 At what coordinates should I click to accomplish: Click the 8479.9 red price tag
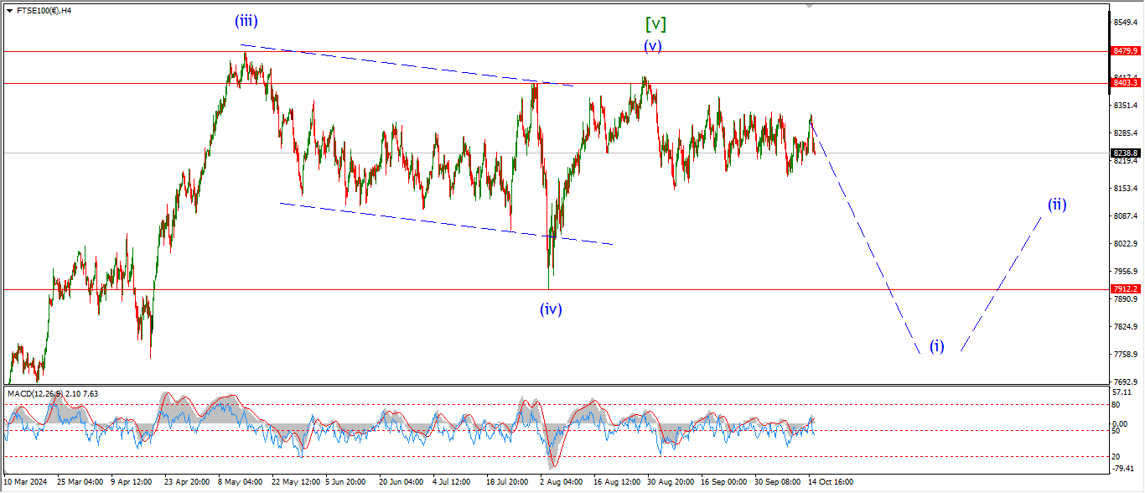pyautogui.click(x=1125, y=51)
